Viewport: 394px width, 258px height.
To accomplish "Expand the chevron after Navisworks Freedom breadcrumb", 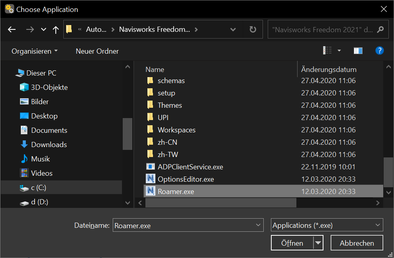I will click(196, 29).
